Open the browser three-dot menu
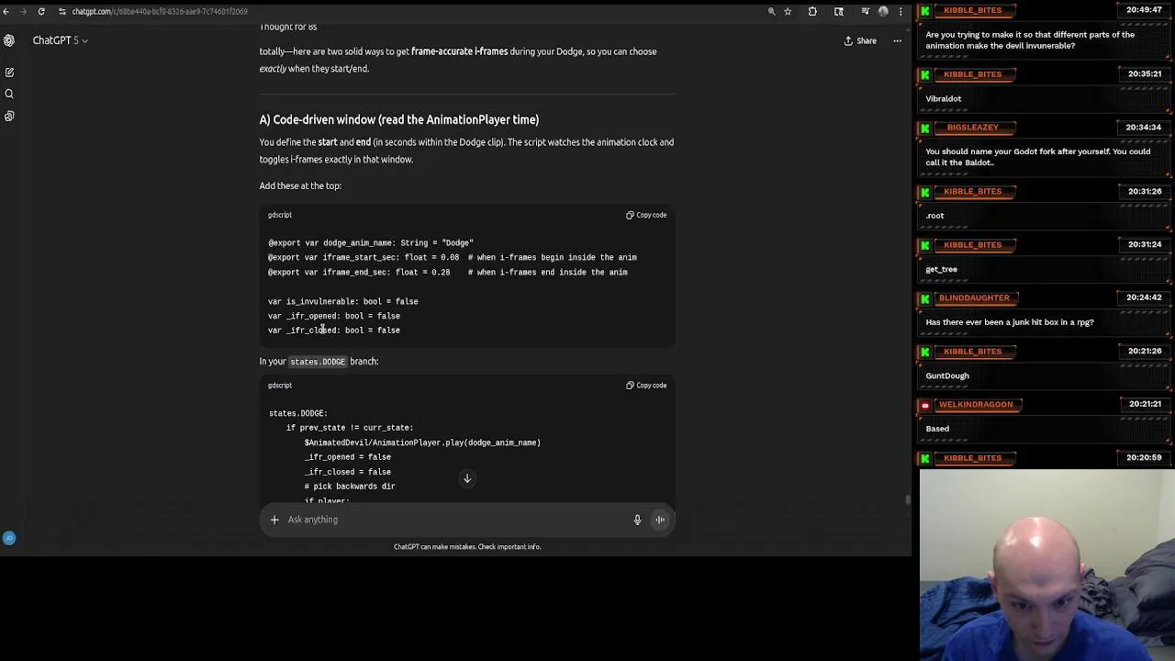Screen dimensions: 1175x661 901,11
